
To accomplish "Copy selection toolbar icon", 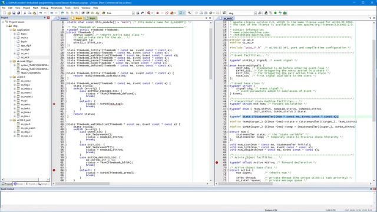I will (x=29, y=13).
